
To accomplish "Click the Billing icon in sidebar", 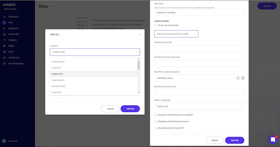I will tap(4, 46).
